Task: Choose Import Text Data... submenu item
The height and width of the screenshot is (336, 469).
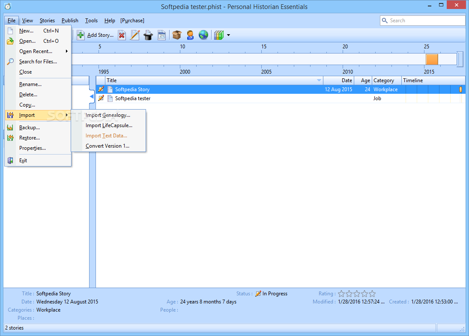Action: pyautogui.click(x=108, y=136)
